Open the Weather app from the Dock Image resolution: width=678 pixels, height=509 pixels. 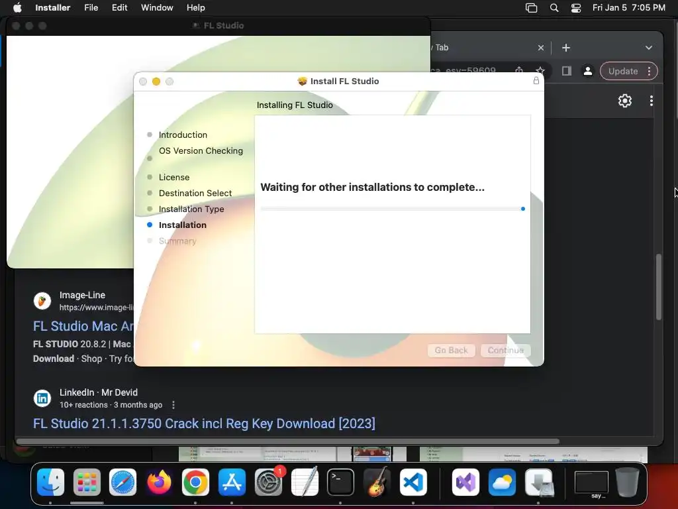click(x=502, y=482)
